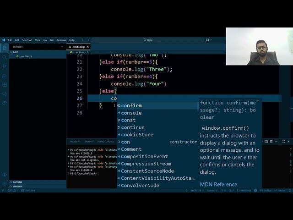This screenshot has height=220, width=293.
Task: Click the VS Code logo in the title bar
Action: click(x=3, y=40)
